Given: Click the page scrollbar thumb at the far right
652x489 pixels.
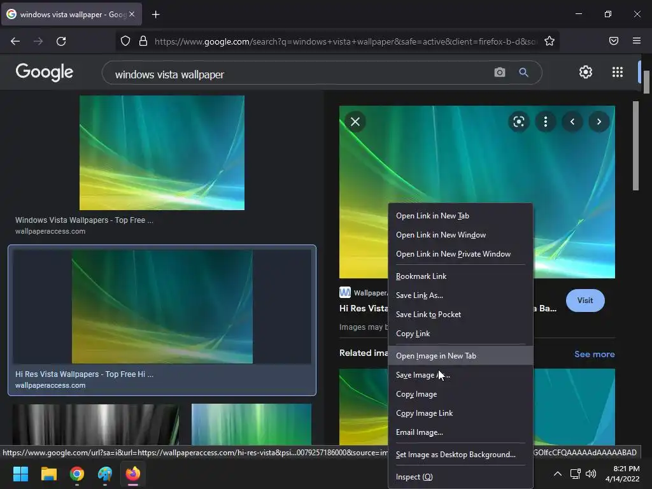Looking at the screenshot, I should point(647,82).
